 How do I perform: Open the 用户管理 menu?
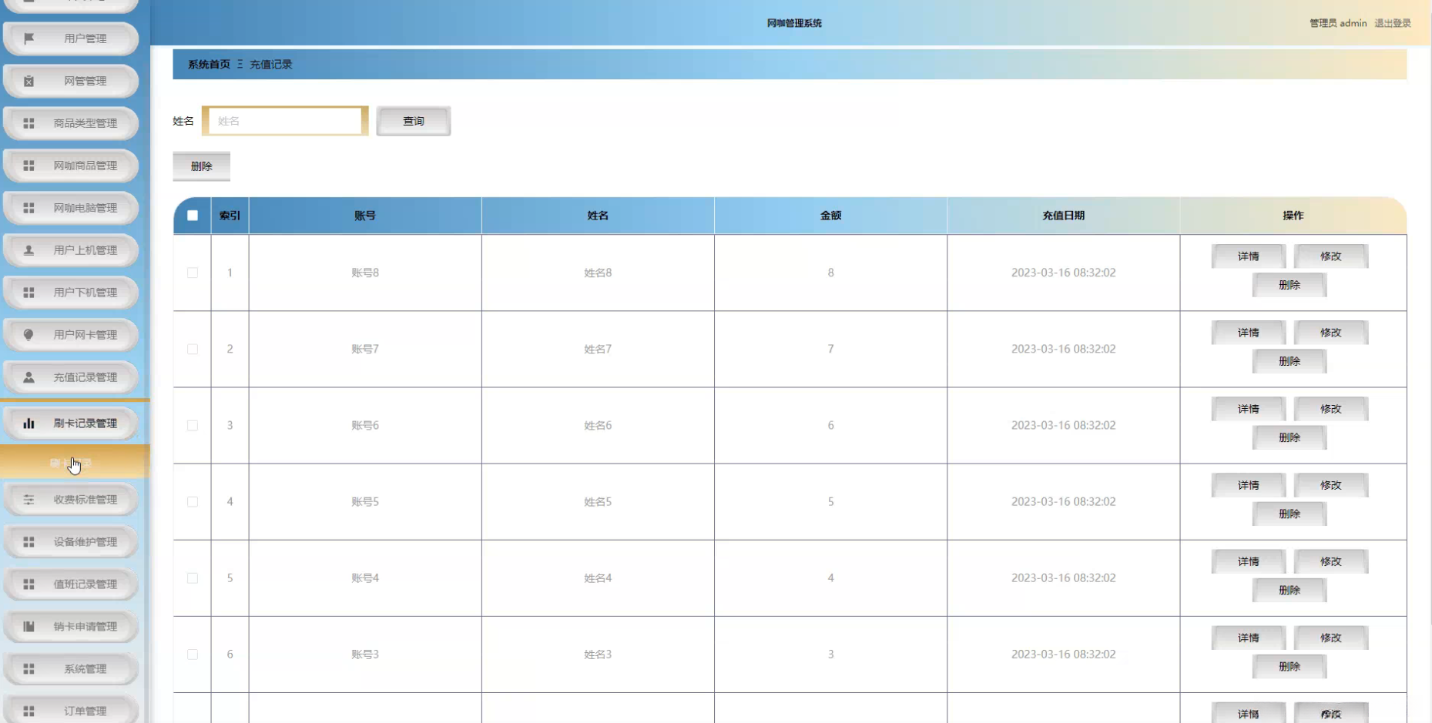click(71, 38)
